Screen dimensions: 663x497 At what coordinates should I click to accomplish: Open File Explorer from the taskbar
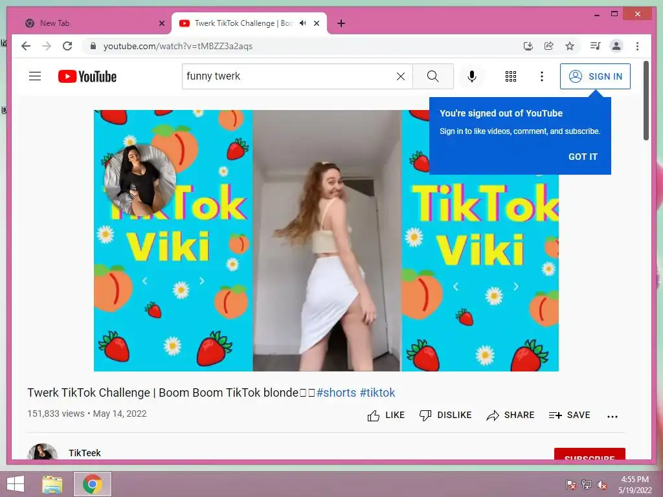[x=52, y=484]
